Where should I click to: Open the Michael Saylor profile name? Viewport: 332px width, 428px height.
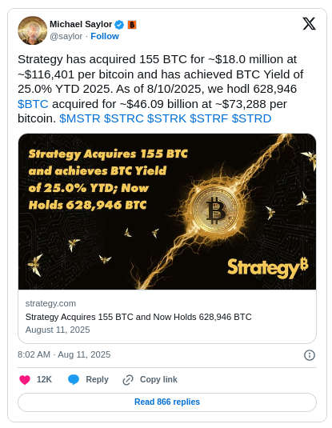pyautogui.click(x=81, y=24)
